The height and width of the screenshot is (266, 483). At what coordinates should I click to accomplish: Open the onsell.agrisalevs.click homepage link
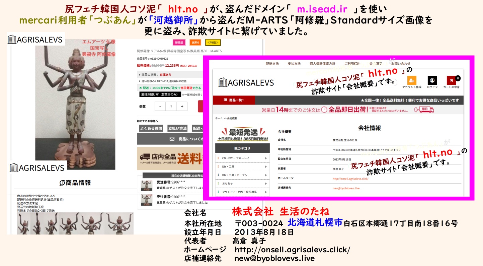[350, 179]
